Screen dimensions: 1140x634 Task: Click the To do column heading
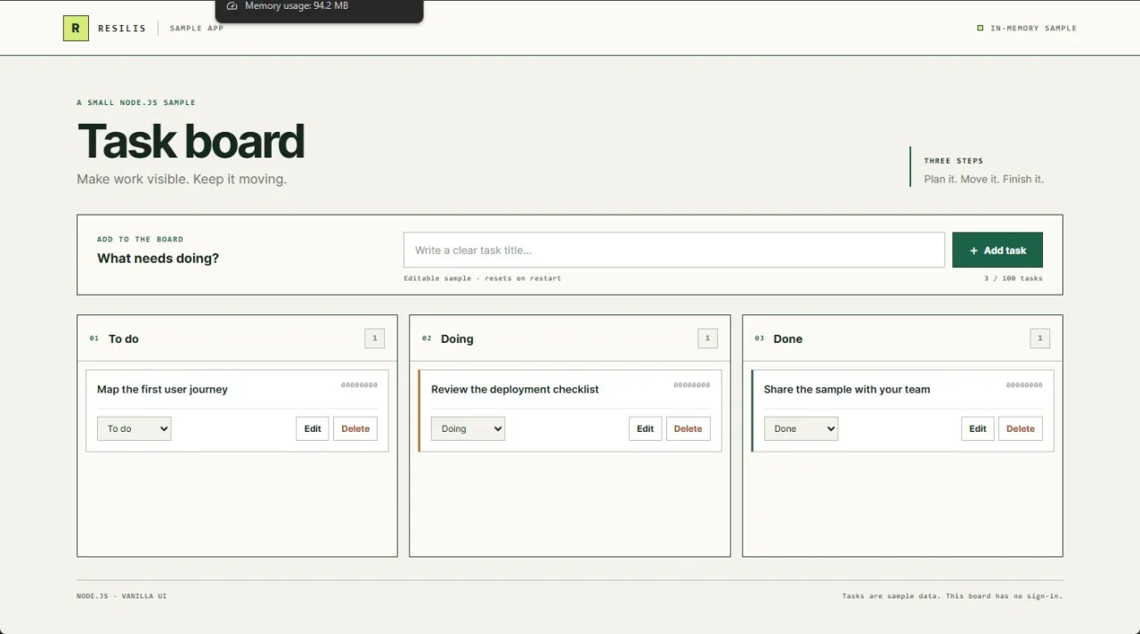tap(124, 338)
